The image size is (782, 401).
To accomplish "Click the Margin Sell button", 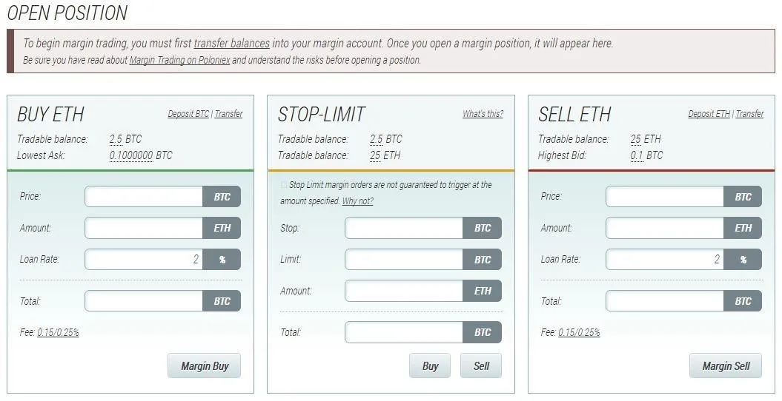I will [726, 366].
